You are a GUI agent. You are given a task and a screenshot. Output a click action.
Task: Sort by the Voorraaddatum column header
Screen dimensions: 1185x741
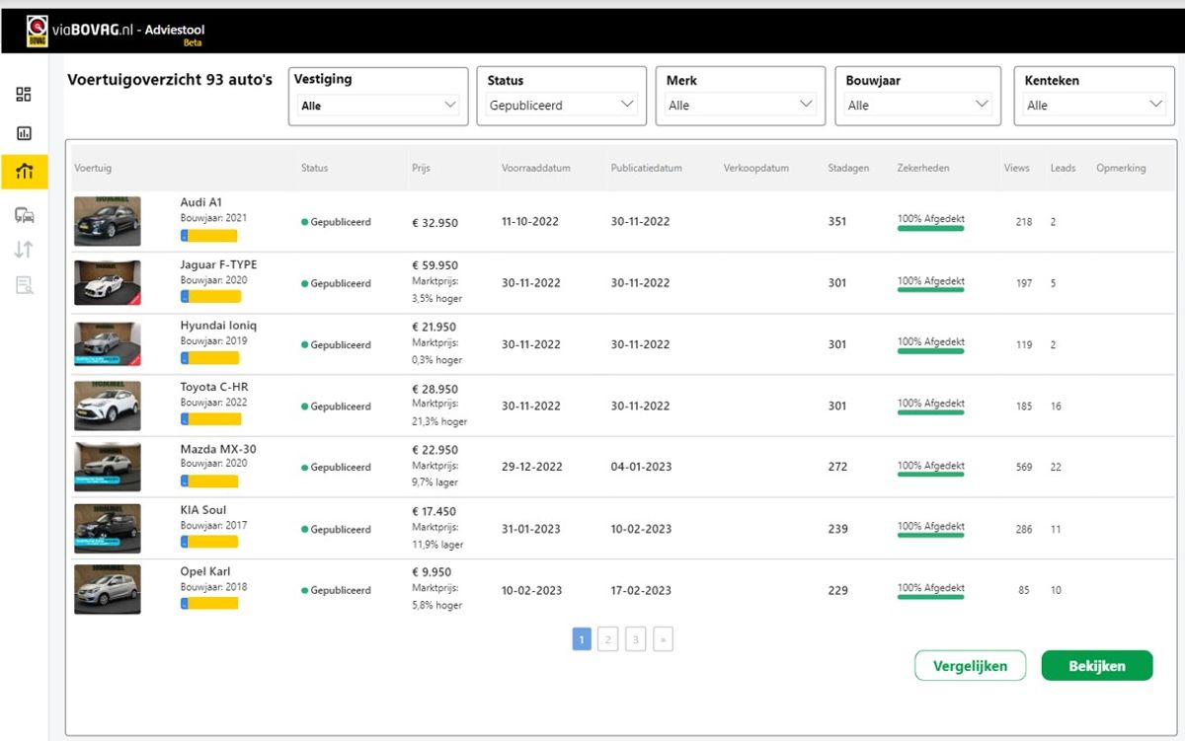(535, 168)
